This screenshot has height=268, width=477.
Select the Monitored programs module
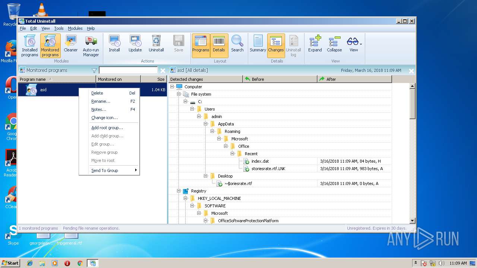click(x=50, y=46)
